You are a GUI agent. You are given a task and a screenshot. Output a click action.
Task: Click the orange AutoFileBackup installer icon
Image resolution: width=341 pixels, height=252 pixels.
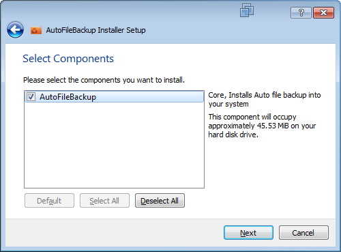pyautogui.click(x=36, y=30)
